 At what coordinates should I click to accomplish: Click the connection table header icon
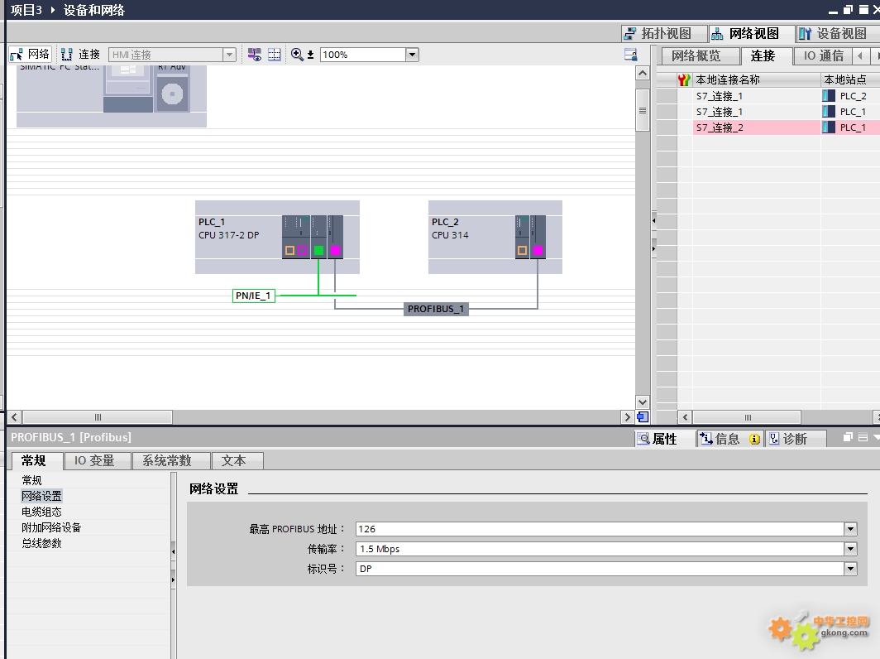683,79
